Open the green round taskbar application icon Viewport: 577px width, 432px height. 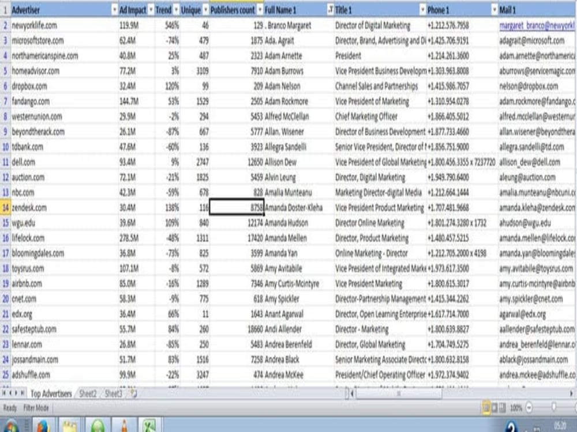pos(97,426)
